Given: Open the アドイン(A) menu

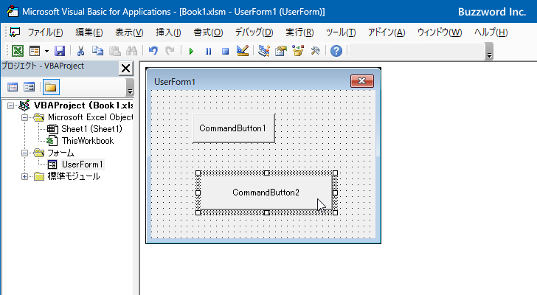Looking at the screenshot, I should (x=387, y=32).
